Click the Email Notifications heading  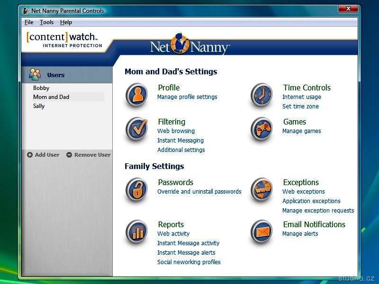(x=314, y=224)
